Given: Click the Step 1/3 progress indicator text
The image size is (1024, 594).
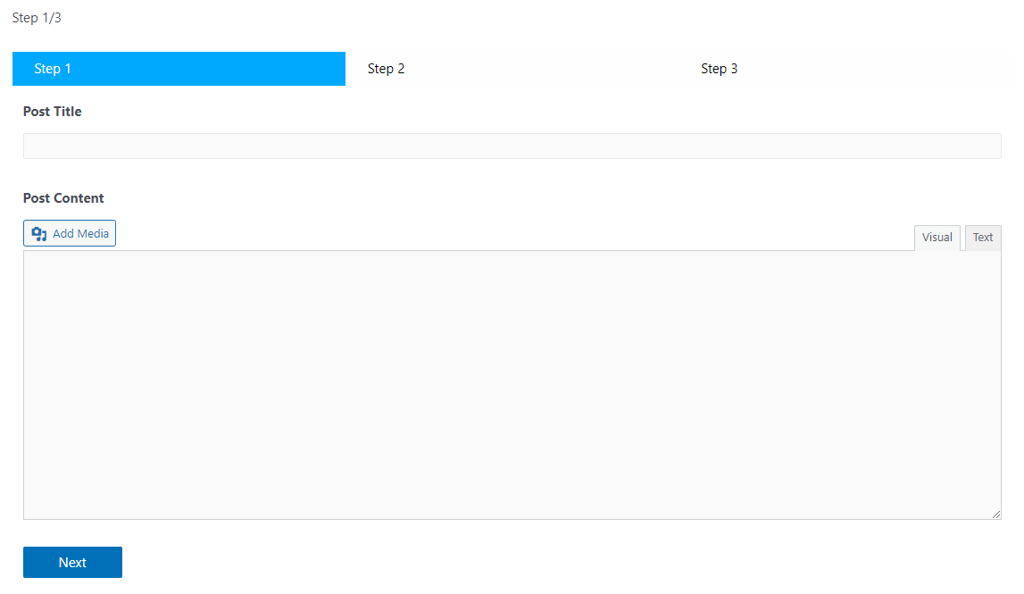Looking at the screenshot, I should pyautogui.click(x=37, y=18).
